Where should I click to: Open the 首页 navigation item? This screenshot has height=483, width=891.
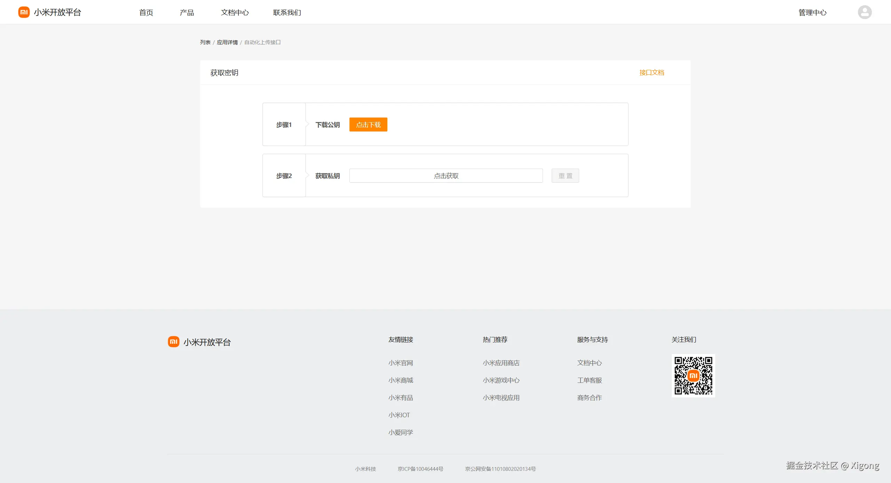tap(146, 13)
